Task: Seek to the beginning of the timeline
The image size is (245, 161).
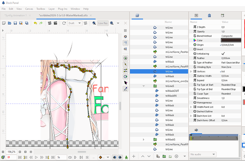Action: [20, 157]
